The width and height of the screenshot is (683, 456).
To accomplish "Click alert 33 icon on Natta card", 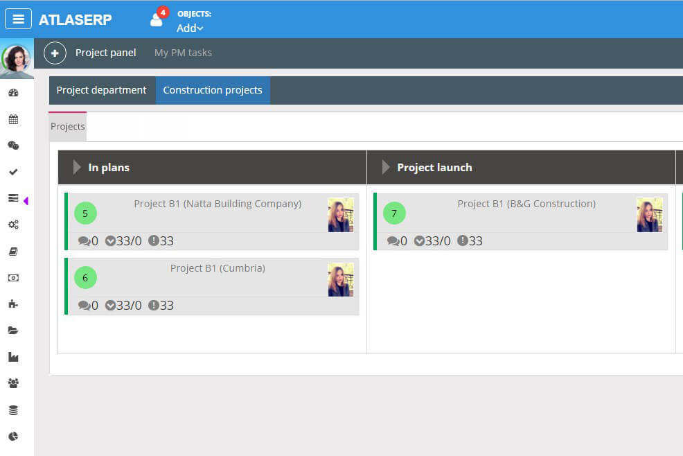I will click(x=153, y=240).
